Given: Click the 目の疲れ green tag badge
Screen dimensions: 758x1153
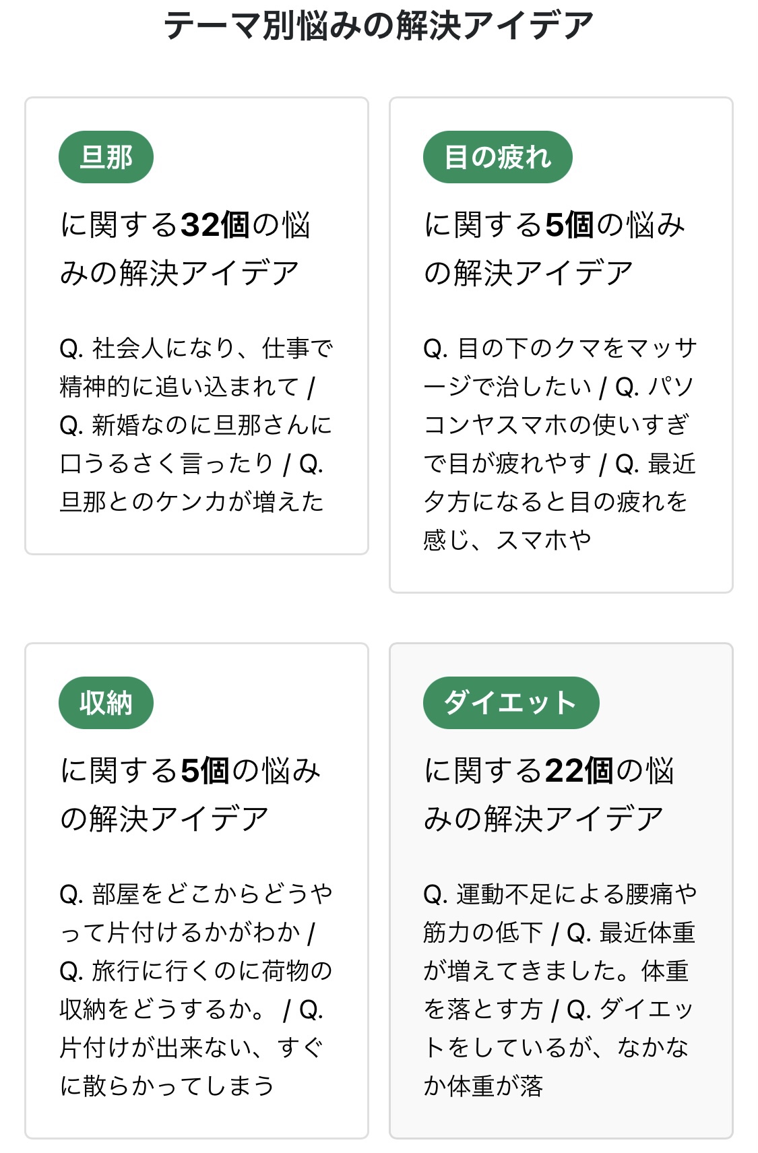Looking at the screenshot, I should coord(497,157).
